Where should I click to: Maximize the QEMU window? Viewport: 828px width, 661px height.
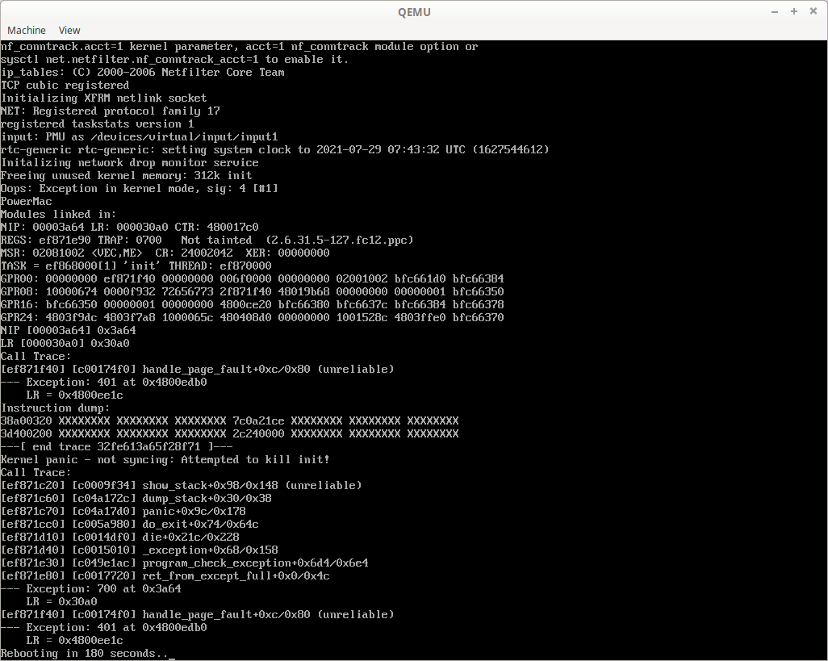(x=793, y=11)
